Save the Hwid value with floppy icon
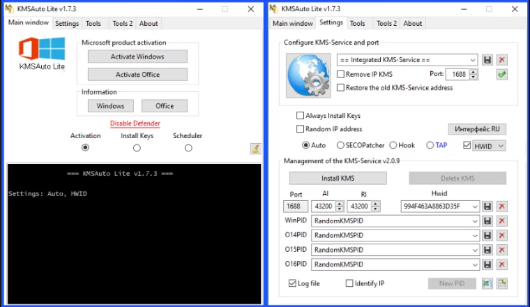Image resolution: width=530 pixels, height=307 pixels. [x=487, y=207]
